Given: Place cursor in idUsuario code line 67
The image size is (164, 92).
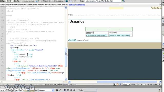Looking at the screenshot, I should tap(23, 54).
